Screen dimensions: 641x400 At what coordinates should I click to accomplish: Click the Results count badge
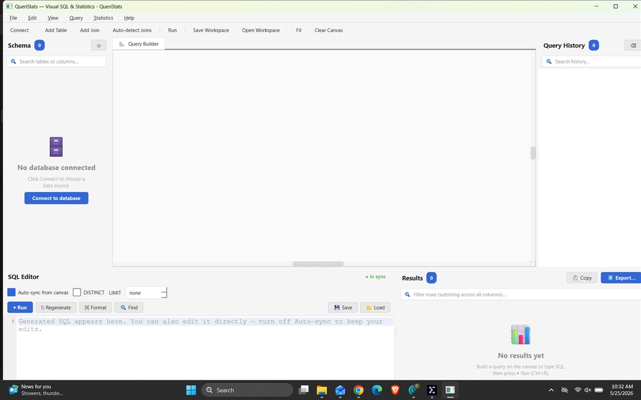431,278
